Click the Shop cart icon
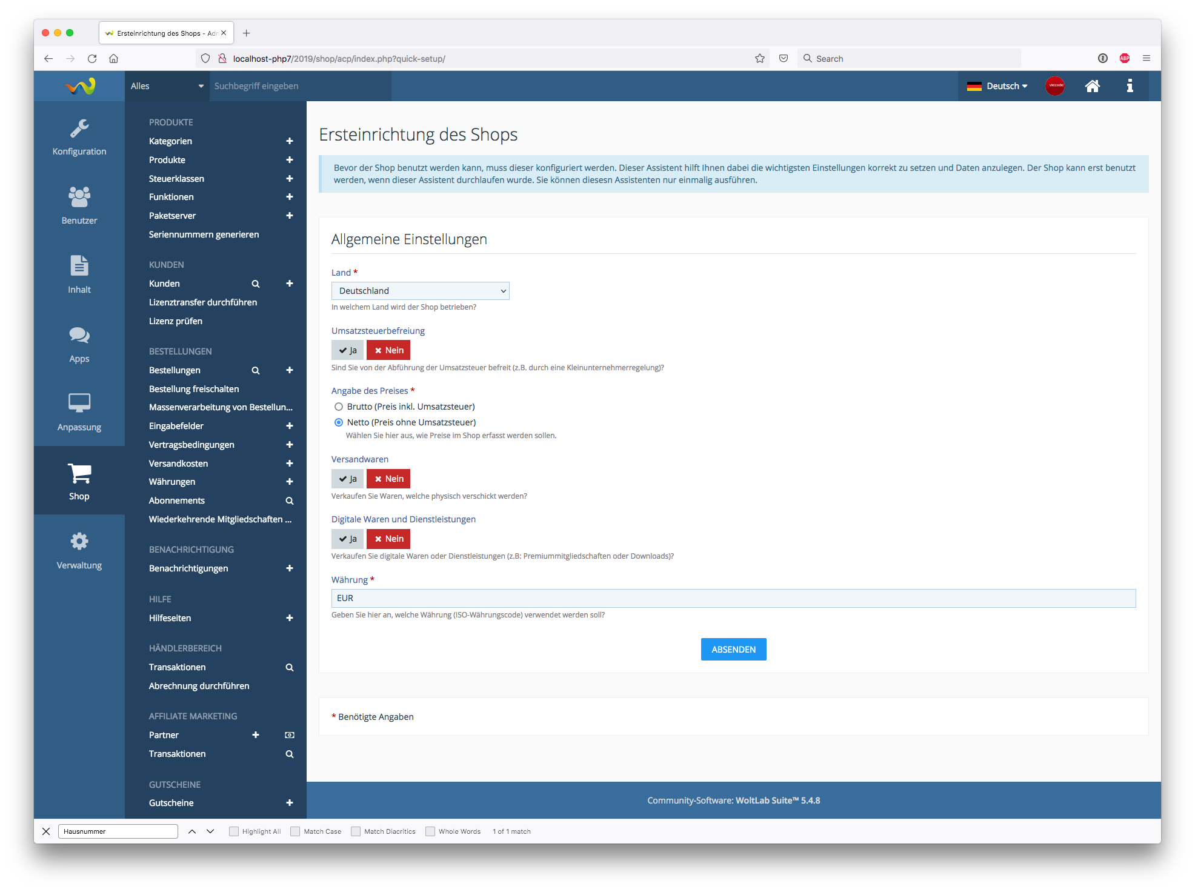 (x=79, y=474)
